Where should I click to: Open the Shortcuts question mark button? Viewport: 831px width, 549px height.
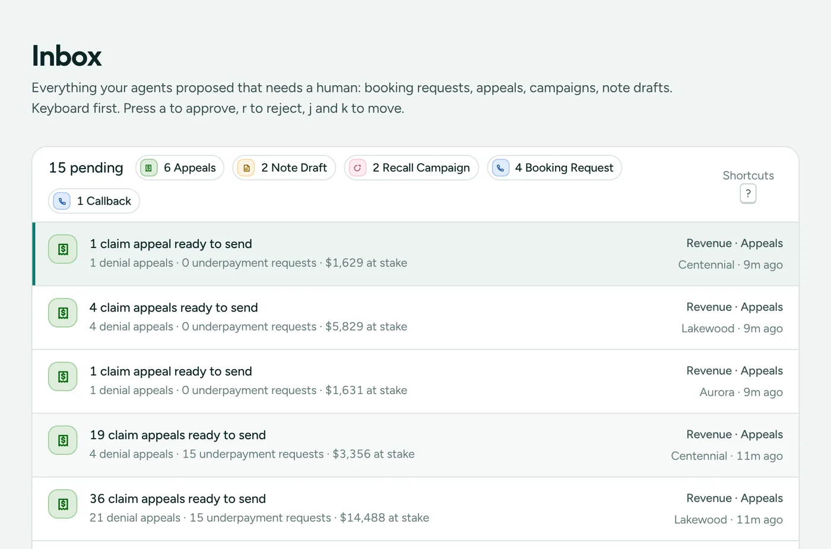748,193
